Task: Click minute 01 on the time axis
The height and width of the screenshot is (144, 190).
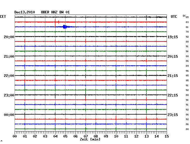Action: (x=25, y=136)
